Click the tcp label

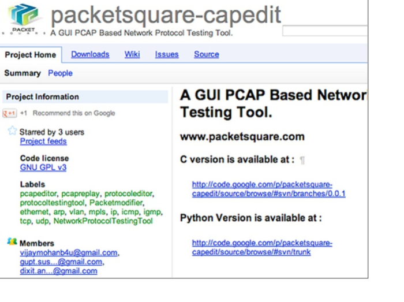pos(25,221)
